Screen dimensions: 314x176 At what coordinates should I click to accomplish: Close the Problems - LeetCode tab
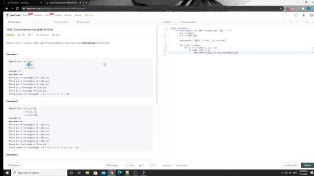[x=41, y=3]
